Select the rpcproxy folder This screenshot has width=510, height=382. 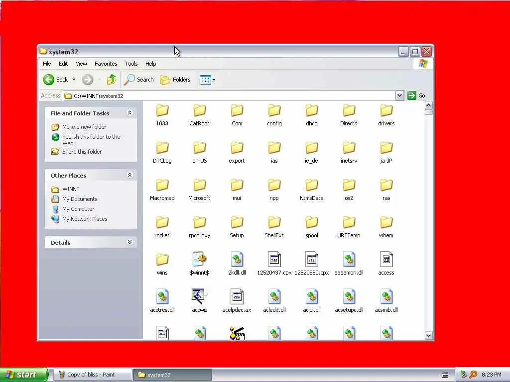[x=199, y=227]
